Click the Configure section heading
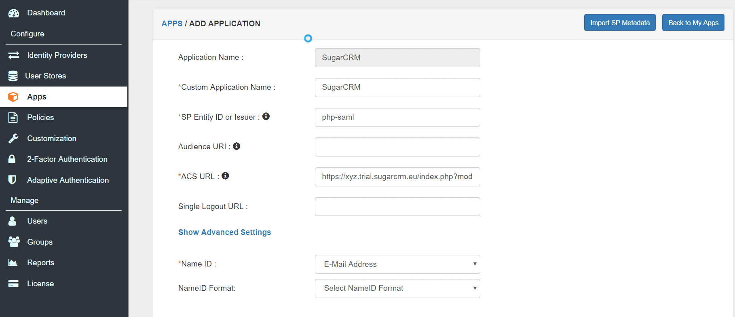Viewport: 735px width, 317px height. (x=27, y=34)
